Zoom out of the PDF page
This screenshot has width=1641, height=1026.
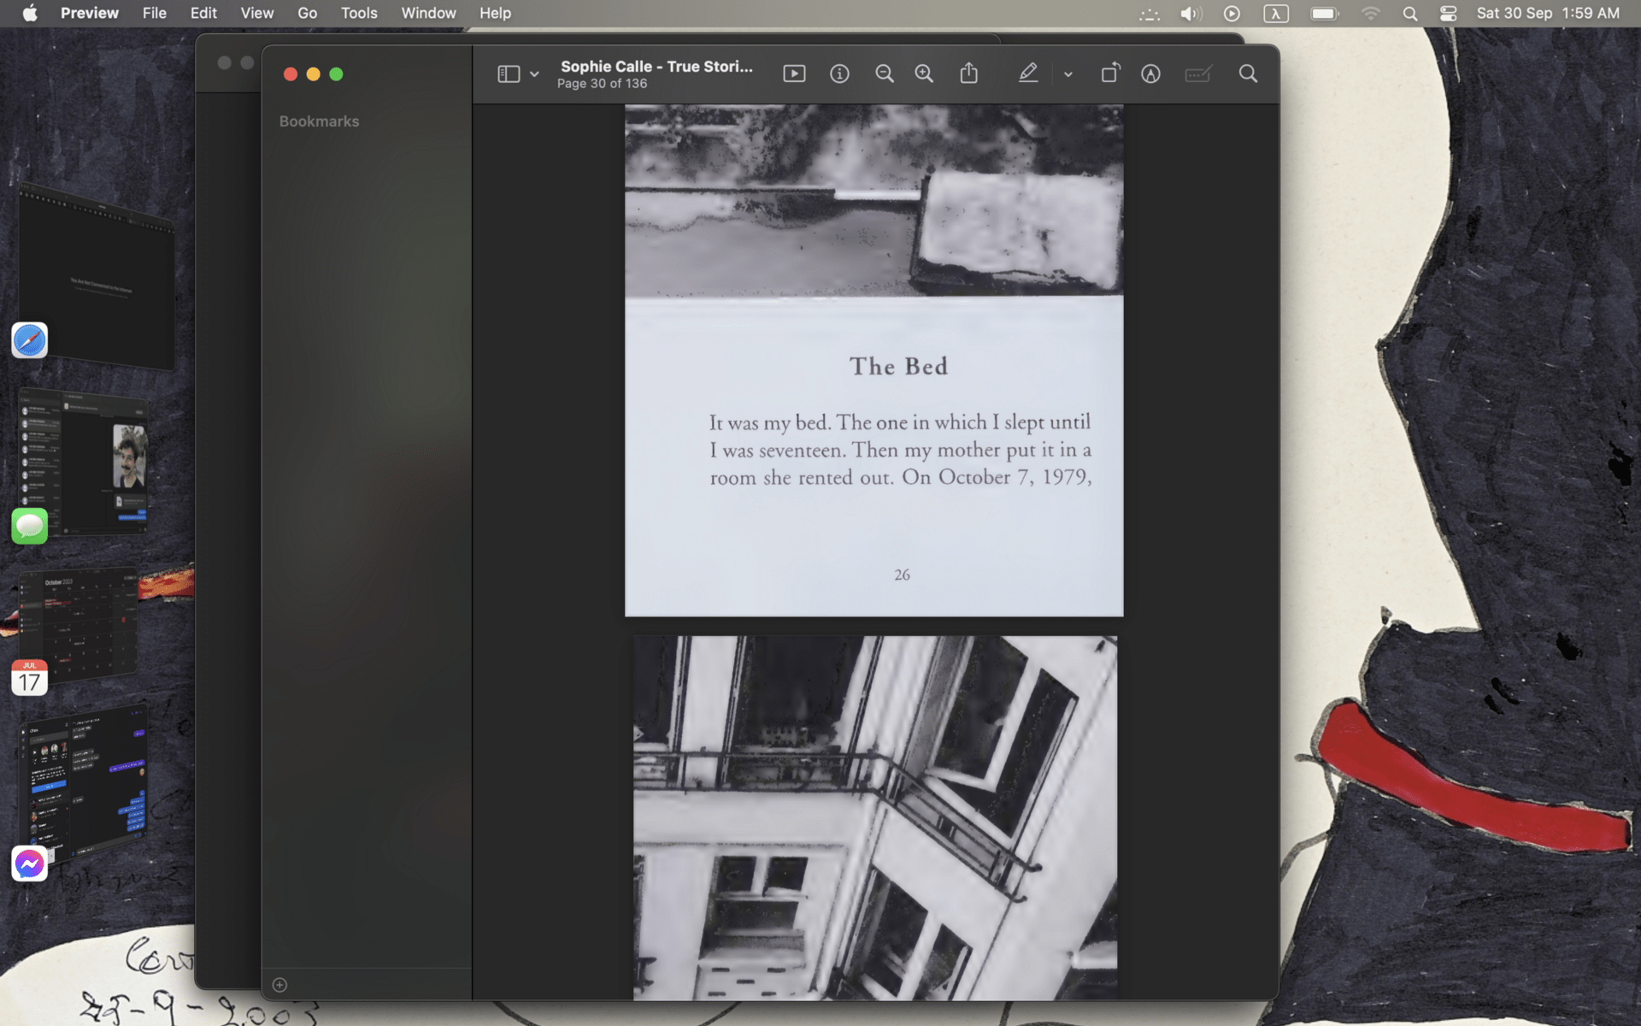click(x=885, y=74)
